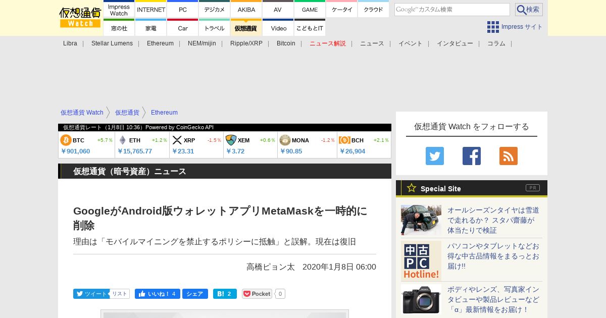Open Libra in the sub navigation
Image resolution: width=606 pixels, height=318 pixels.
(x=70, y=43)
